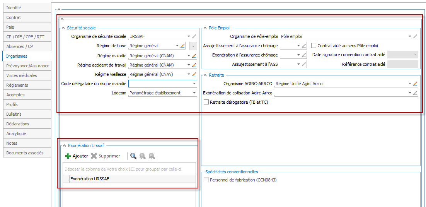426x207 pixels.
Task: Open the Documents associés tab
Action: tap(27, 153)
